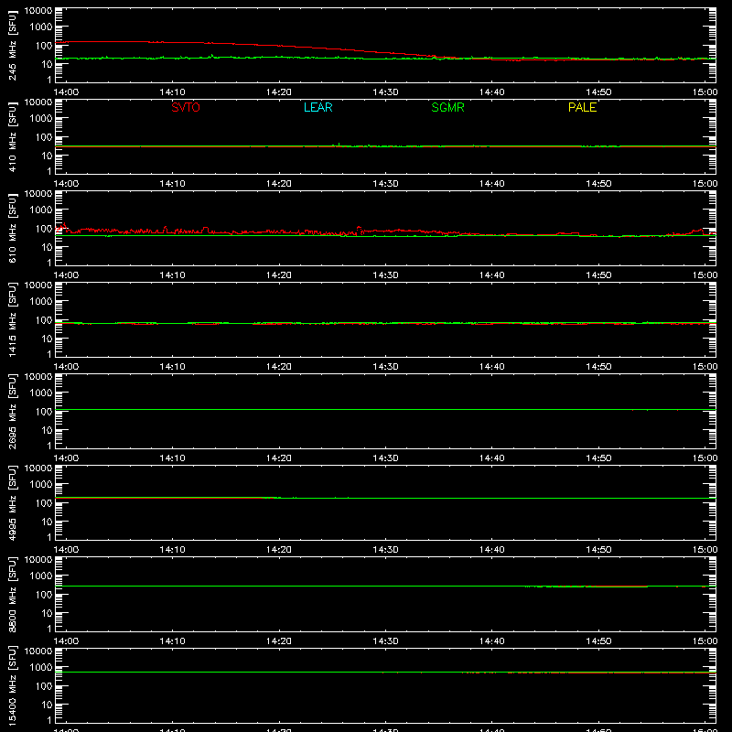Click 14:40 label under the 410 MHz plot
Viewport: 732px width, 732px height.
click(492, 184)
